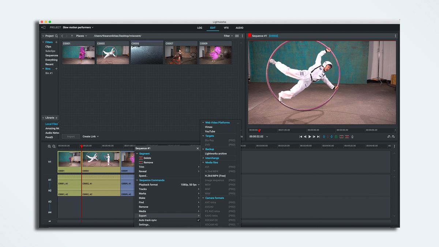Zoom out on the timeline
This screenshot has height=247, width=439.
pyautogui.click(x=54, y=146)
